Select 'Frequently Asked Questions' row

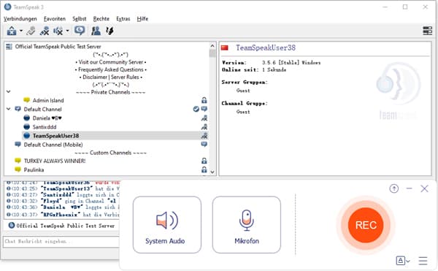tap(111, 69)
